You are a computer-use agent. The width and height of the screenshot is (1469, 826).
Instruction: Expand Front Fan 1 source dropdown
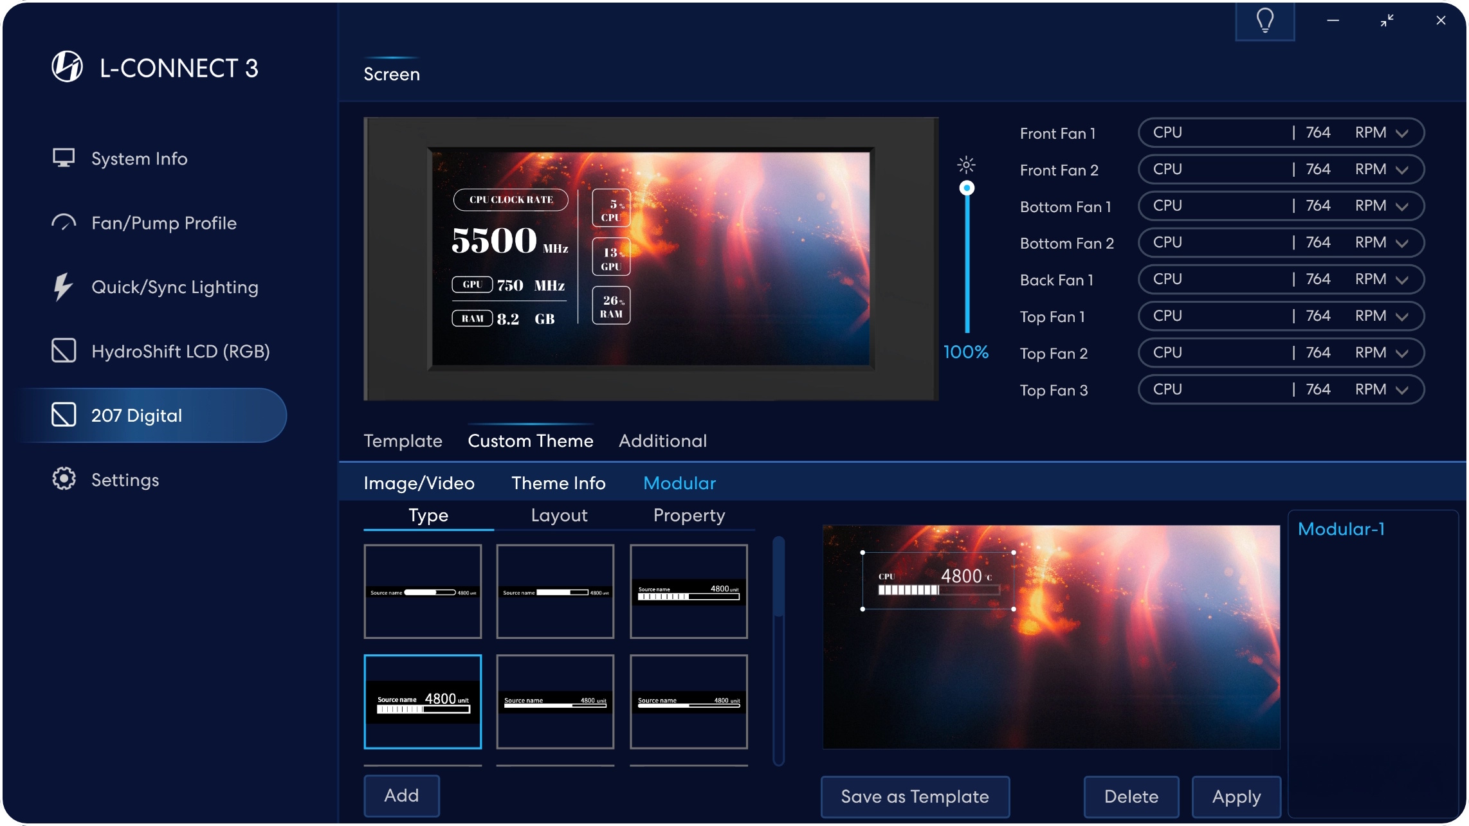[1402, 133]
